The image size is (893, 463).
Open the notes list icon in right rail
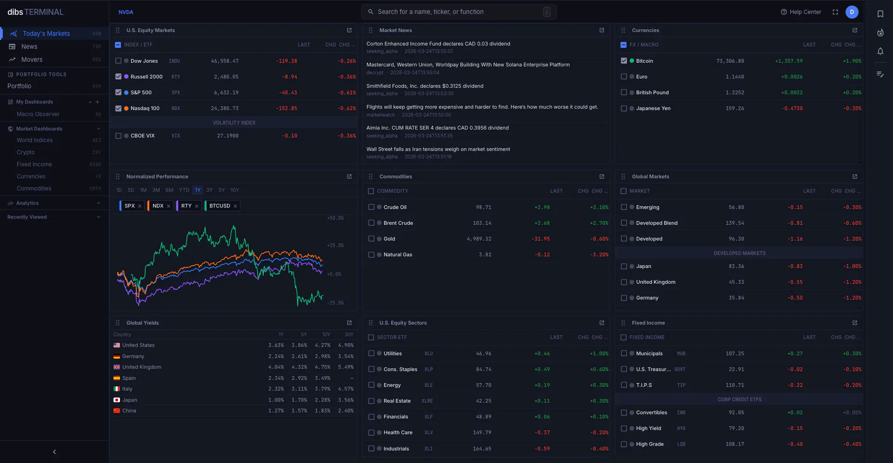[x=880, y=74]
